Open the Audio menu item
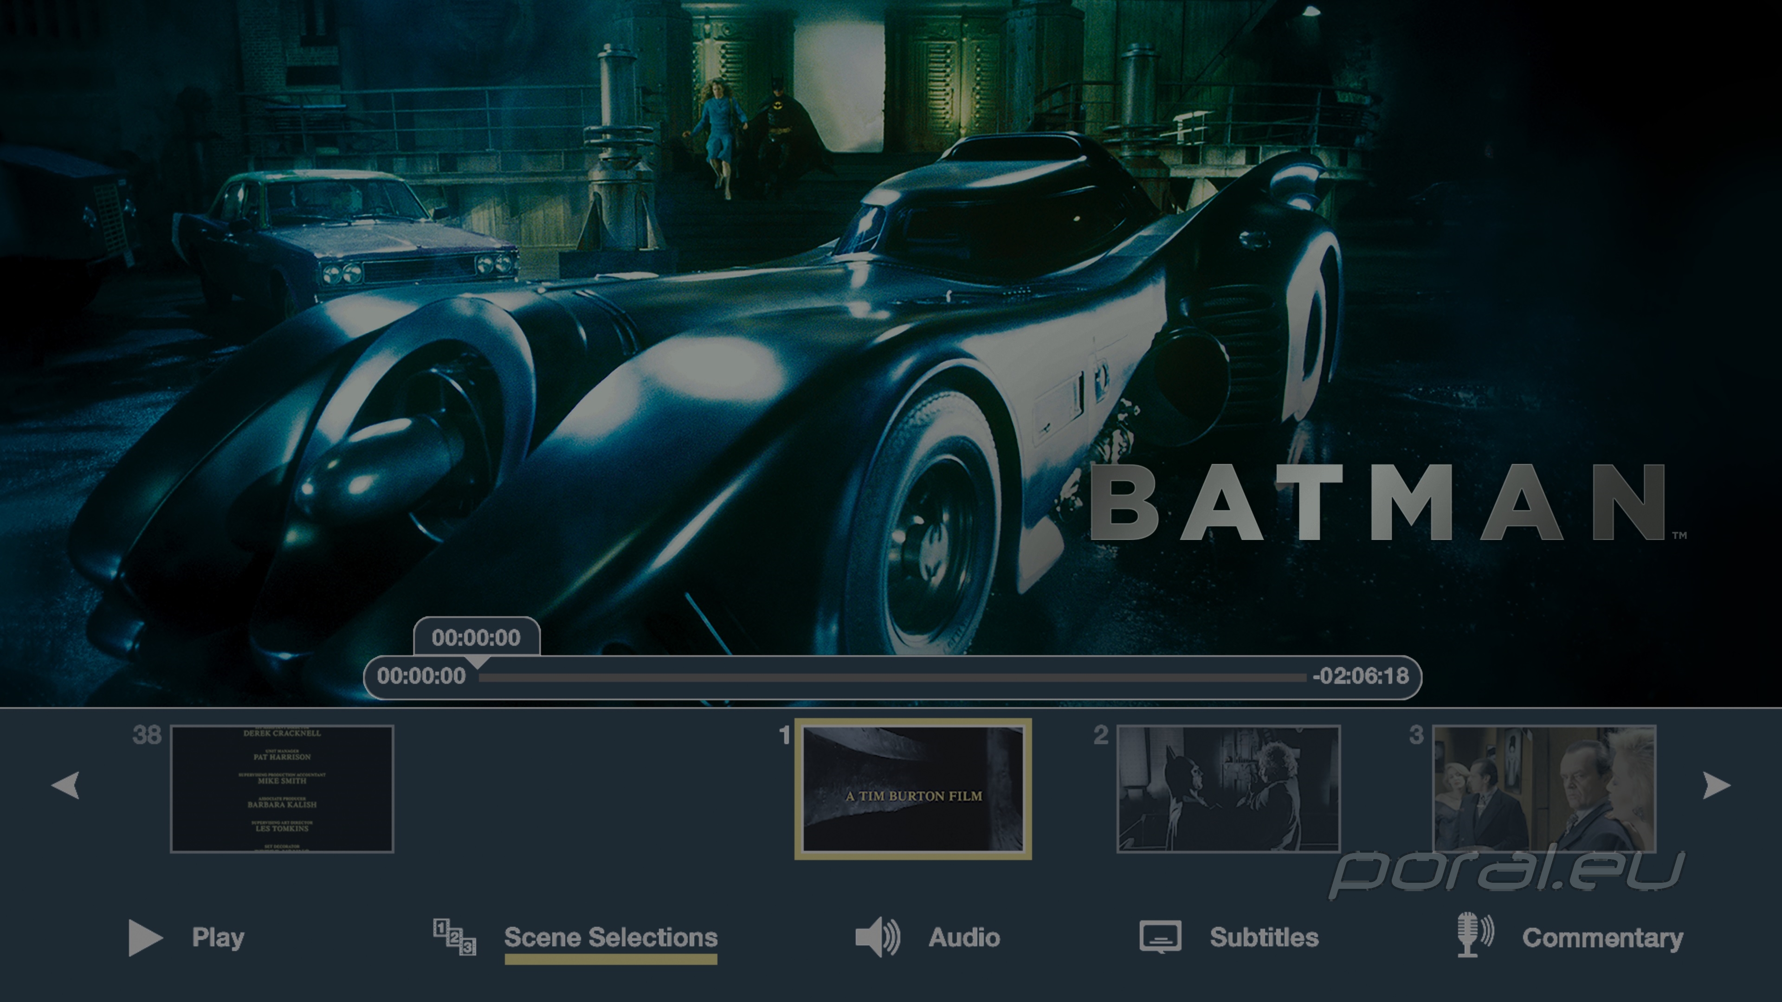The height and width of the screenshot is (1002, 1782). click(x=964, y=938)
